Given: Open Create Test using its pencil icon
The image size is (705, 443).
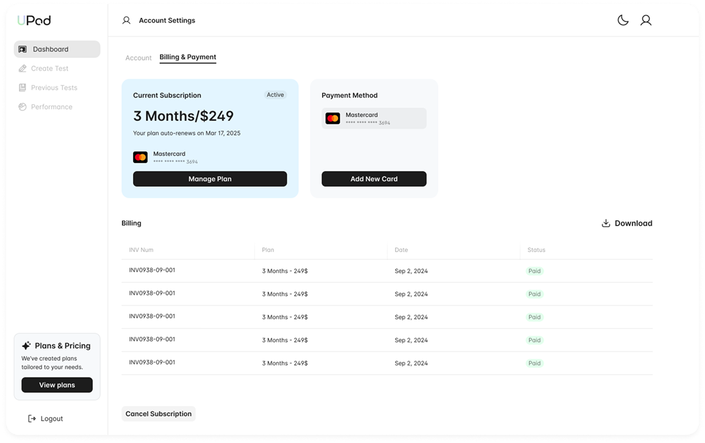Looking at the screenshot, I should (21, 68).
